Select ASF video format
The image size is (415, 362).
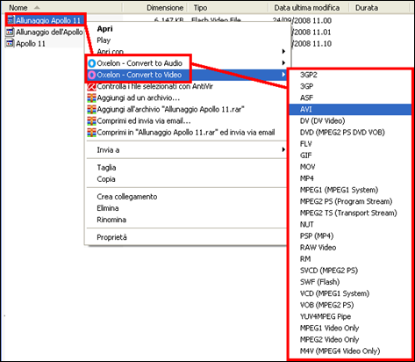pos(306,98)
